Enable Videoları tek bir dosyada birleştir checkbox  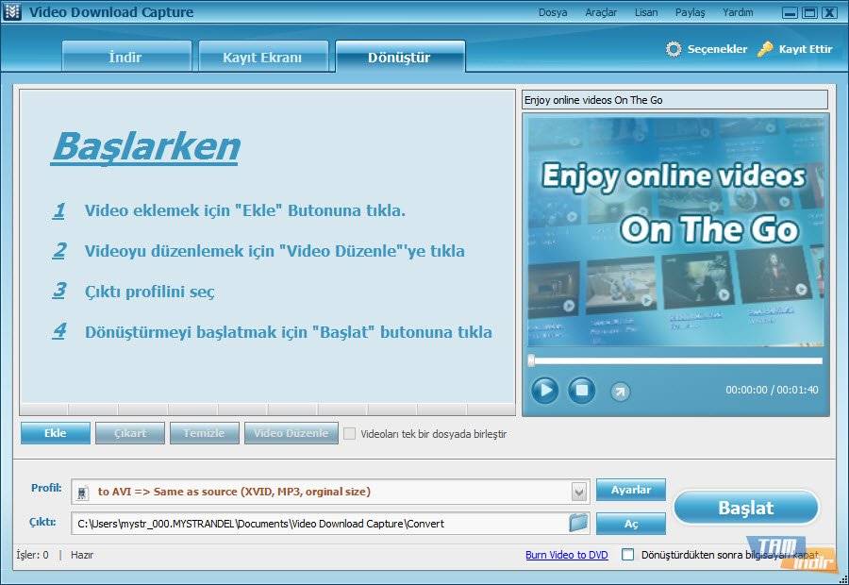pos(350,434)
